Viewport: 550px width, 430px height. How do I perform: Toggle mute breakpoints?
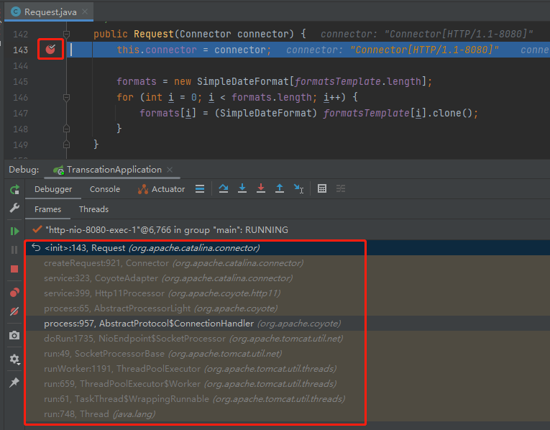(14, 311)
